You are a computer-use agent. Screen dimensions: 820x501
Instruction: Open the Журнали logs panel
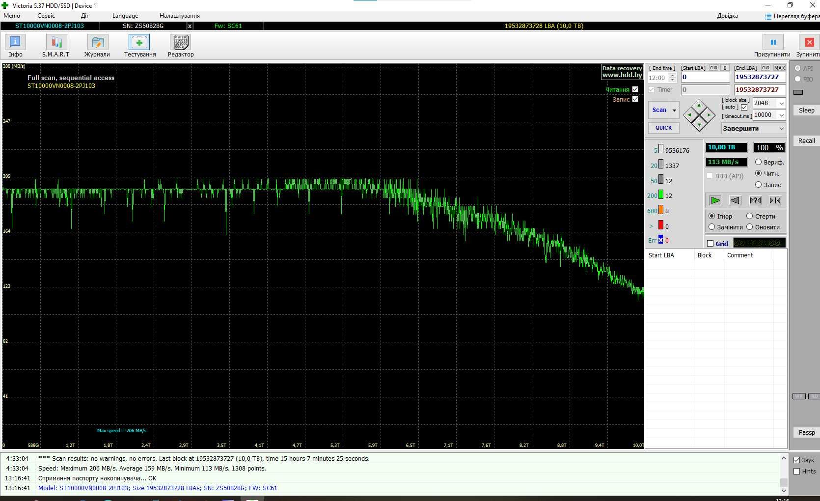pyautogui.click(x=97, y=46)
